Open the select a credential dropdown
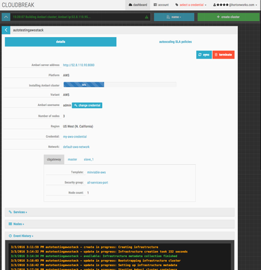The height and width of the screenshot is (270, 261). click(191, 5)
